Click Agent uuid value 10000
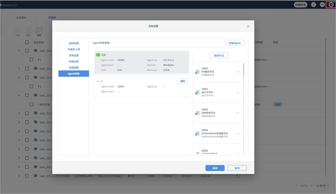Viewport: 336px width, 194px height. [x=121, y=60]
